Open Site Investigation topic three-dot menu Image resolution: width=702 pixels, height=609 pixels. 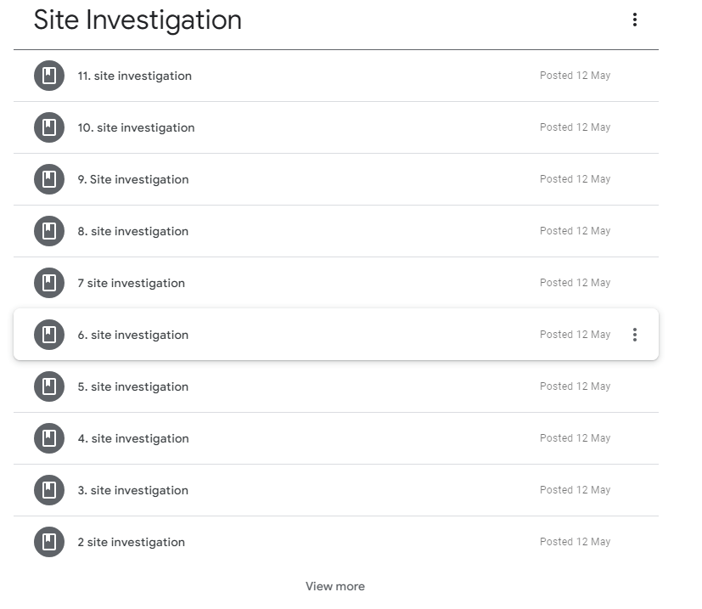tap(634, 20)
